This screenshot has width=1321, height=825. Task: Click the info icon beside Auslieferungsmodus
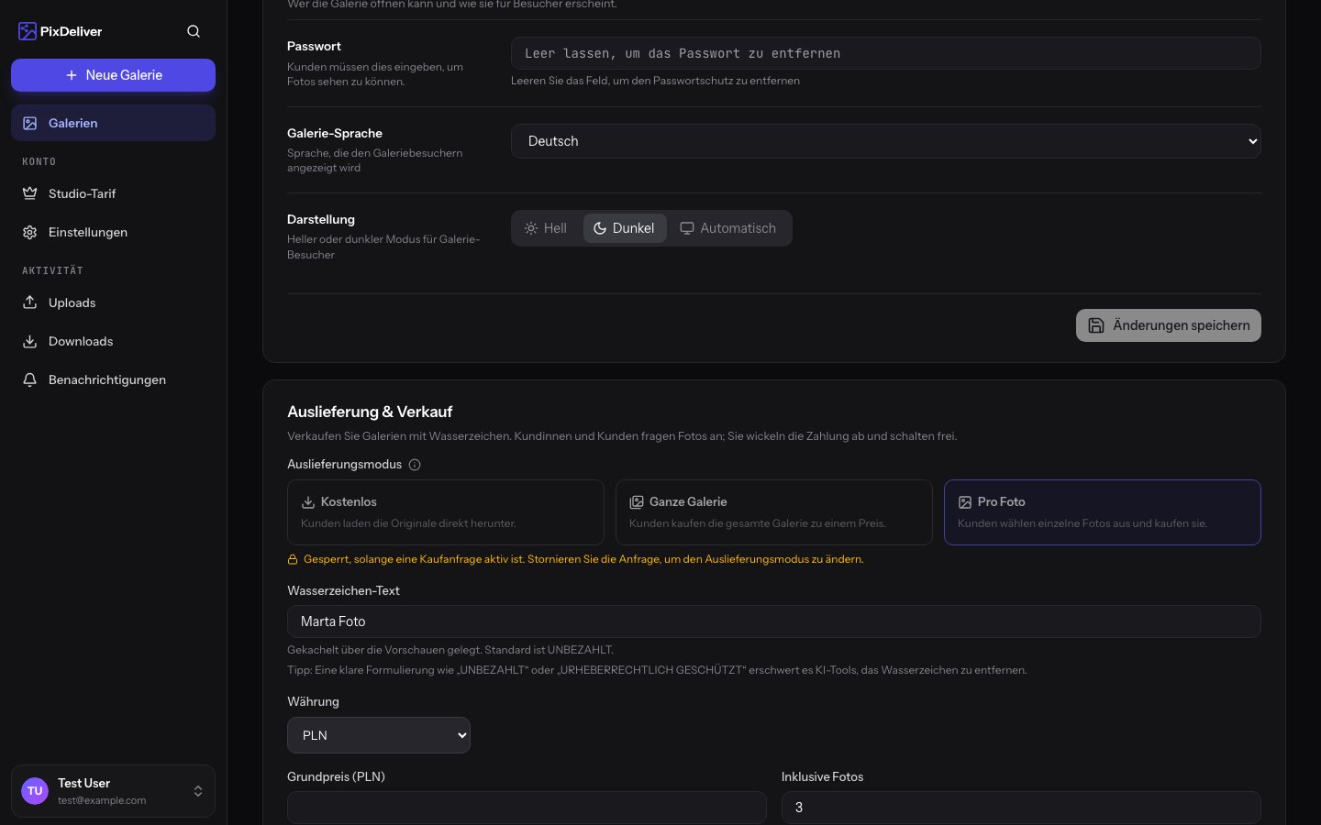click(415, 465)
